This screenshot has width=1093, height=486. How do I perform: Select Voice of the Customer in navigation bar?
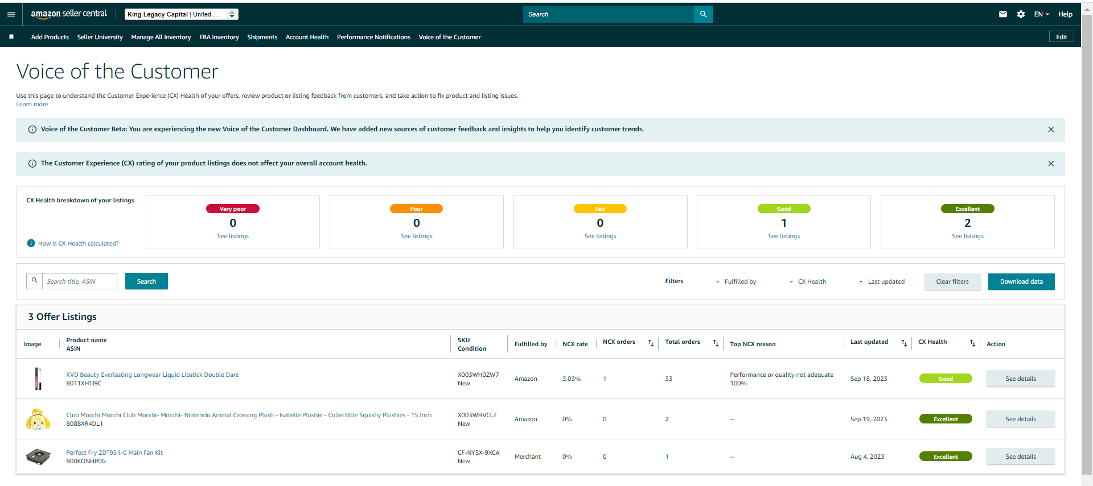click(x=450, y=37)
